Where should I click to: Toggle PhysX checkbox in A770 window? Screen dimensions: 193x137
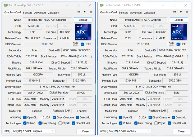coord(156,123)
